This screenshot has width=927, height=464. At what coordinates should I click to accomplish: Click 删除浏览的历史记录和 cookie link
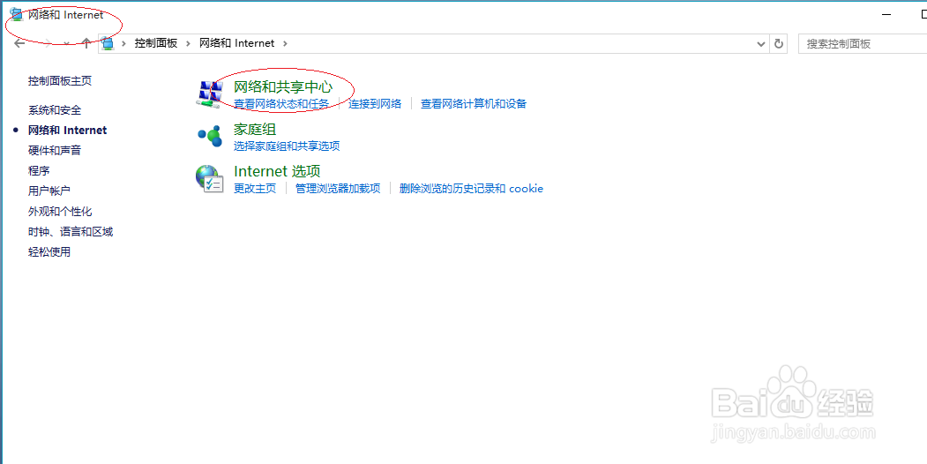471,189
